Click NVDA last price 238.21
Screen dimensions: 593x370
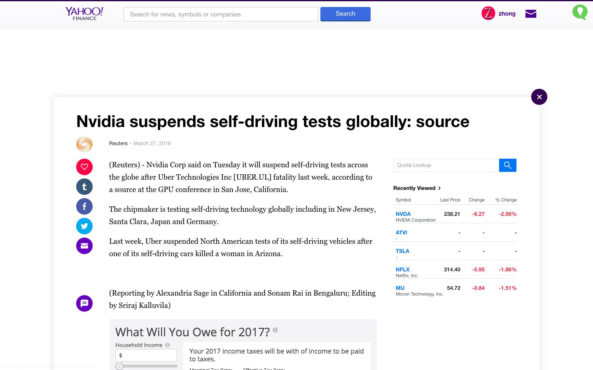coord(452,214)
